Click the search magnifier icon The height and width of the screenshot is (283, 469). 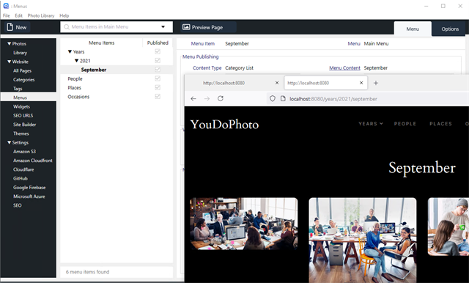coord(67,27)
